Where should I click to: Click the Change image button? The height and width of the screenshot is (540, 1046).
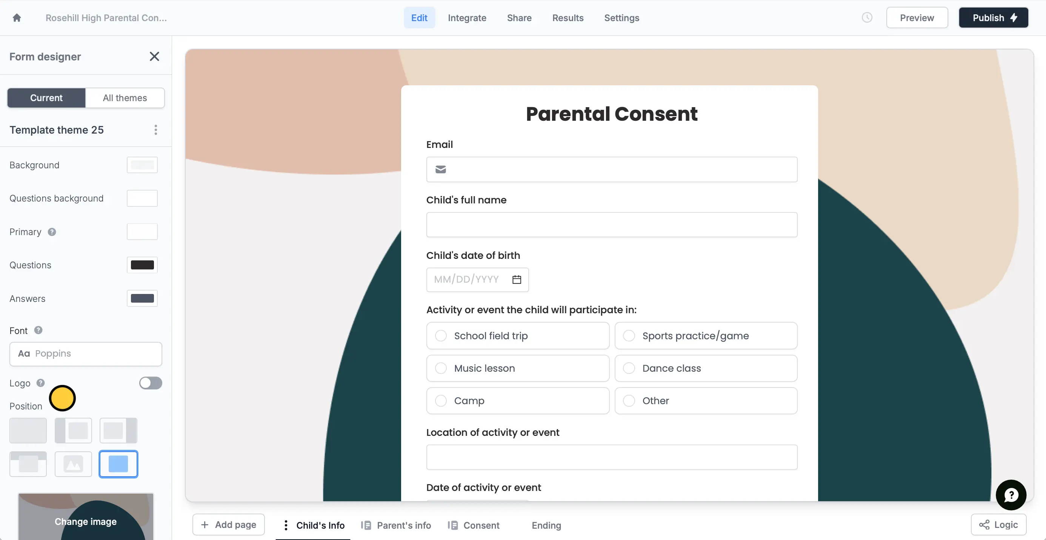click(x=85, y=522)
